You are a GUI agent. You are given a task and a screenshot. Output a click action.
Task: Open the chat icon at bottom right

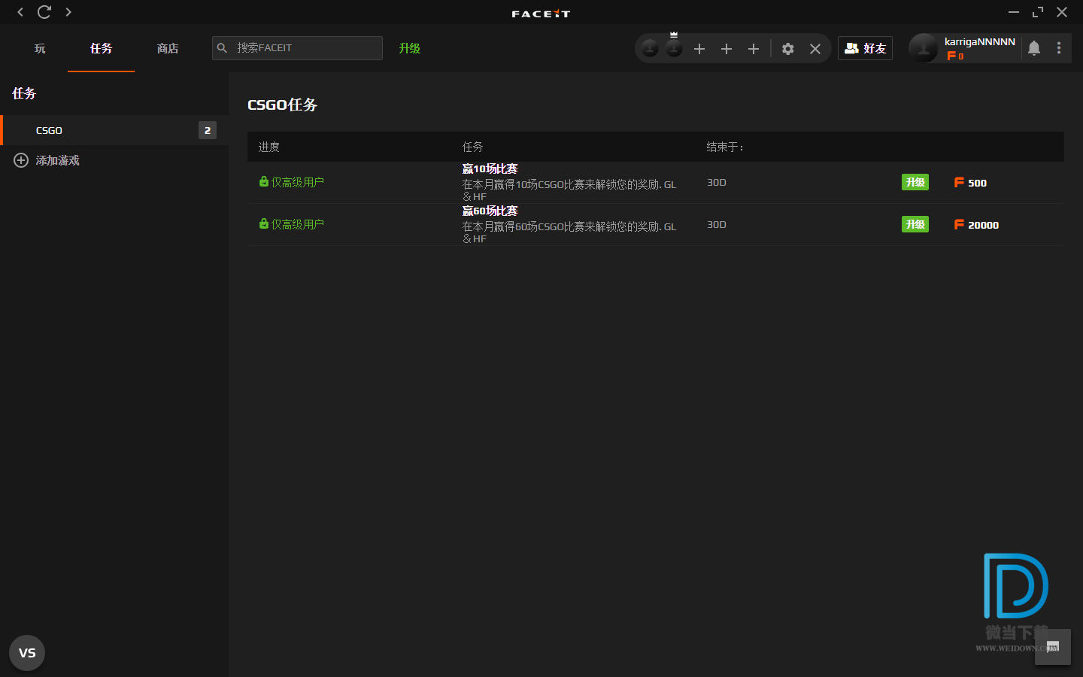[1053, 647]
